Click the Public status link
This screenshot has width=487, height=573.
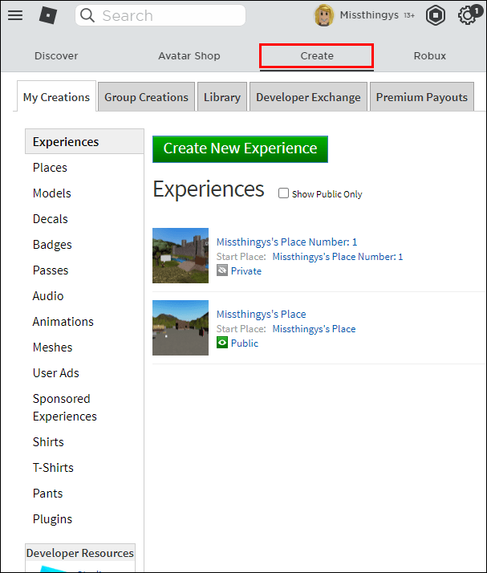tap(245, 343)
